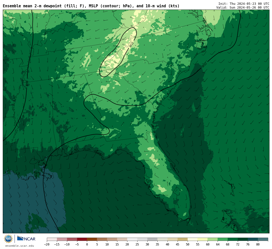Pick the 15 to 20 colorbar swatch

122,239
